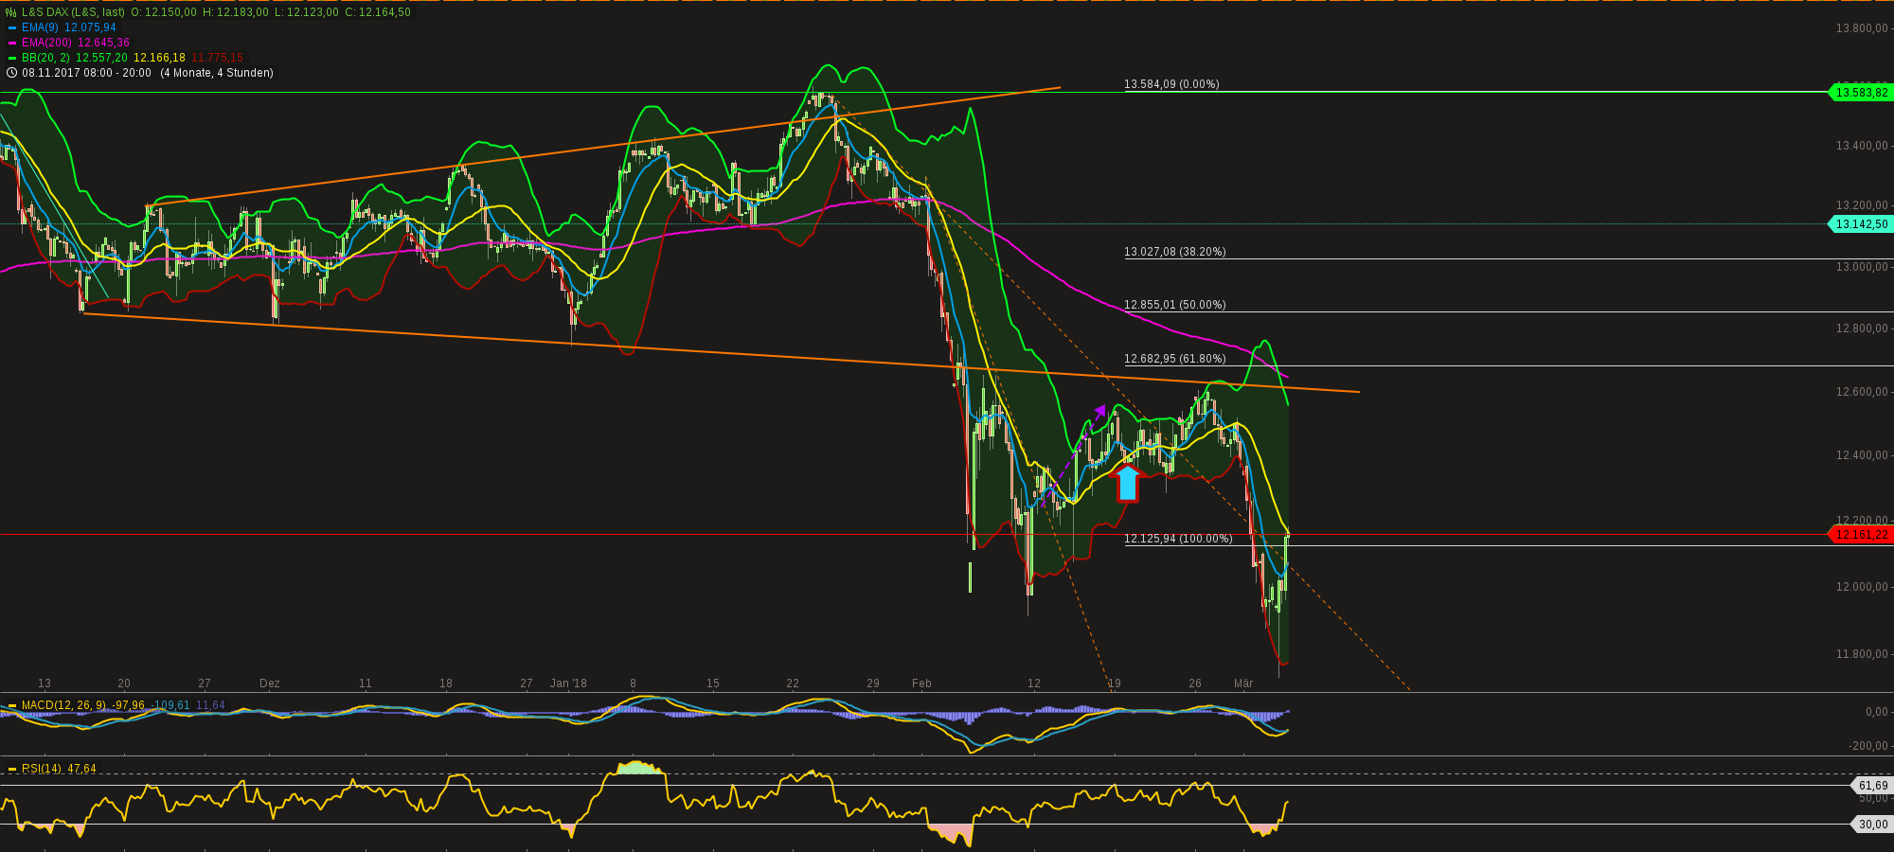Click the Bollinger lower value 11.775,15
1894x852 pixels.
coord(217,58)
